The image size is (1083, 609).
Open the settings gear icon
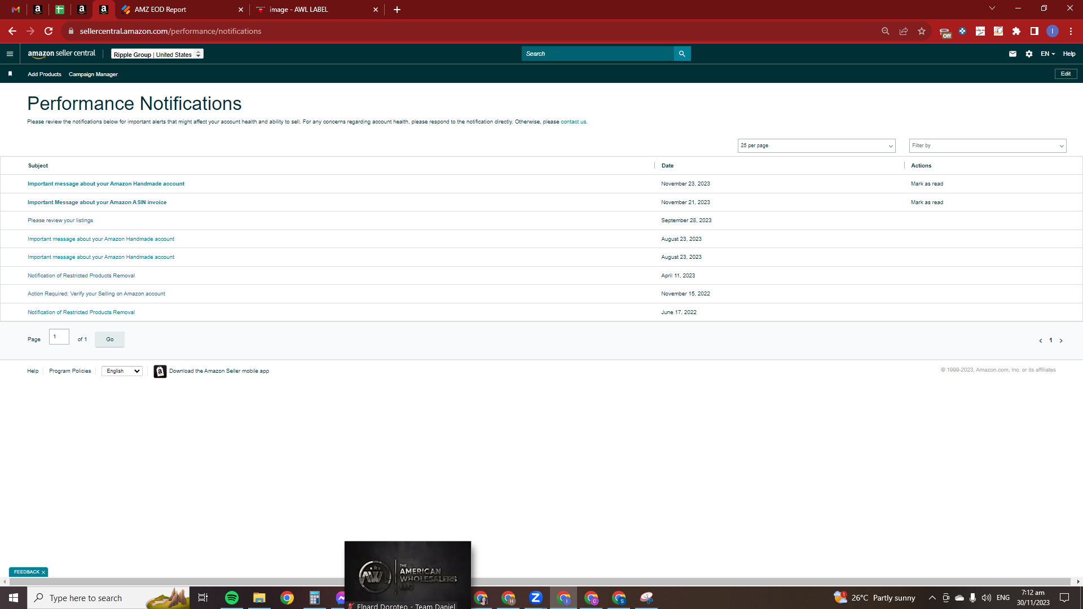point(1029,54)
